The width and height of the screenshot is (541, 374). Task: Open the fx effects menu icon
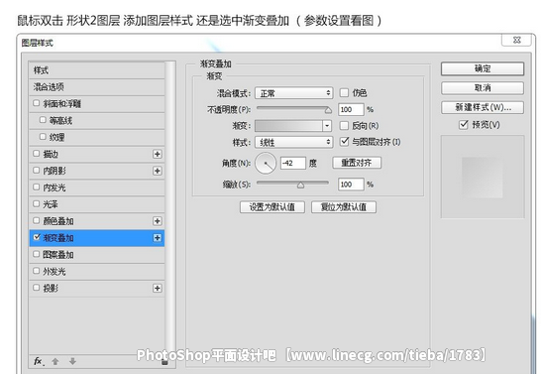tap(39, 361)
